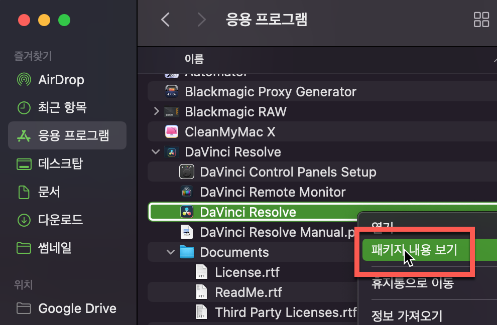Click the yellow minimize window button
The width and height of the screenshot is (497, 325).
44,20
